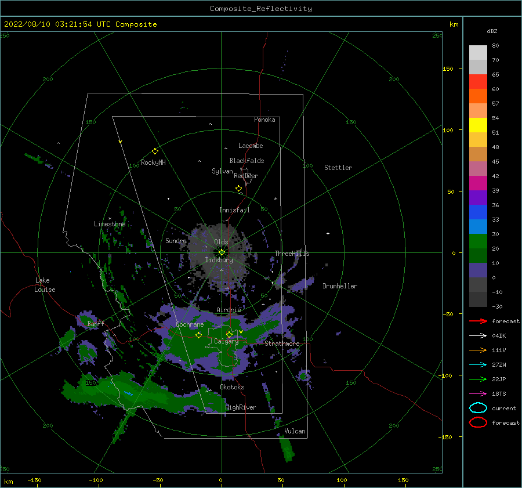Viewport: 522px width, 488px height.
Task: Click the magenta 18TS arrow icon
Action: [478, 394]
